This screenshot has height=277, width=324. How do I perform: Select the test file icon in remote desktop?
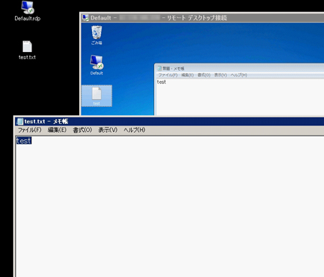[96, 96]
